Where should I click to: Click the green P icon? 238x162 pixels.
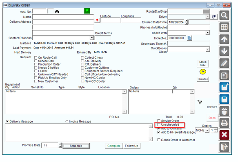[x=87, y=11]
